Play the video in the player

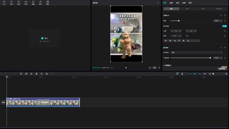[126, 68]
